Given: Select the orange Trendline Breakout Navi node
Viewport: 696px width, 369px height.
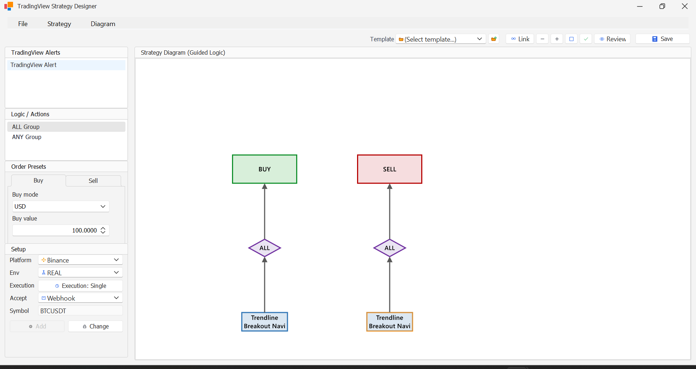Looking at the screenshot, I should pos(390,322).
